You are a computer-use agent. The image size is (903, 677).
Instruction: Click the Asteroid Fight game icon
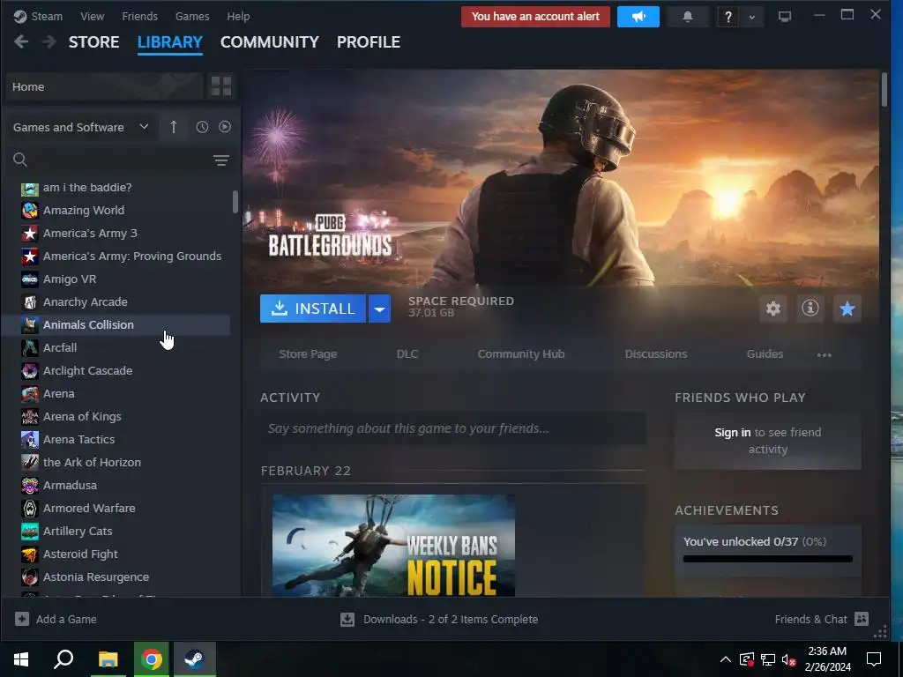point(30,554)
